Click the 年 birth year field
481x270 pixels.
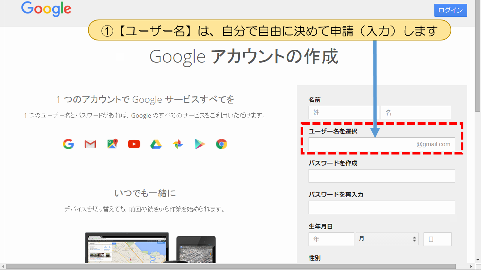(x=331, y=239)
